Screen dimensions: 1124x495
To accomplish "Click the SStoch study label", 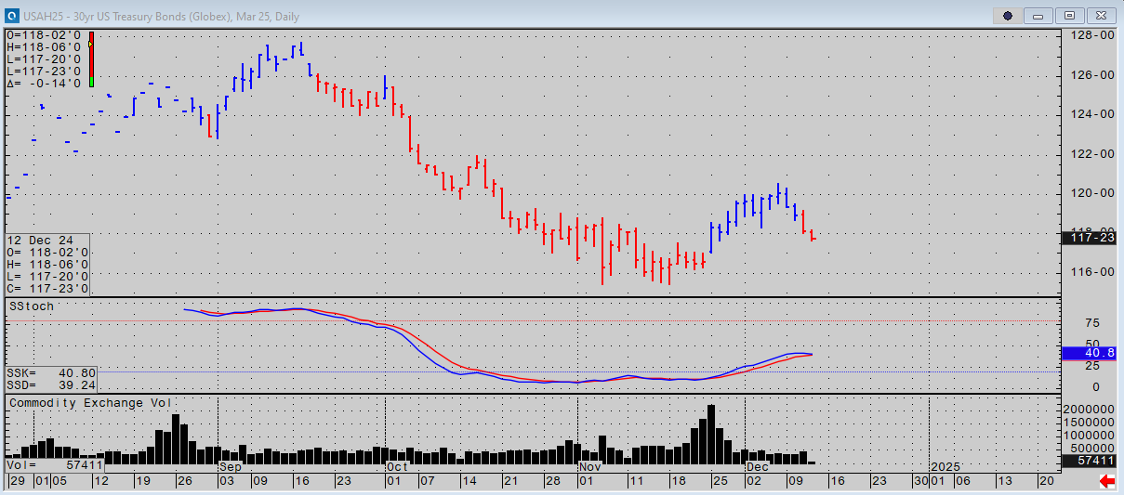I will coord(32,306).
